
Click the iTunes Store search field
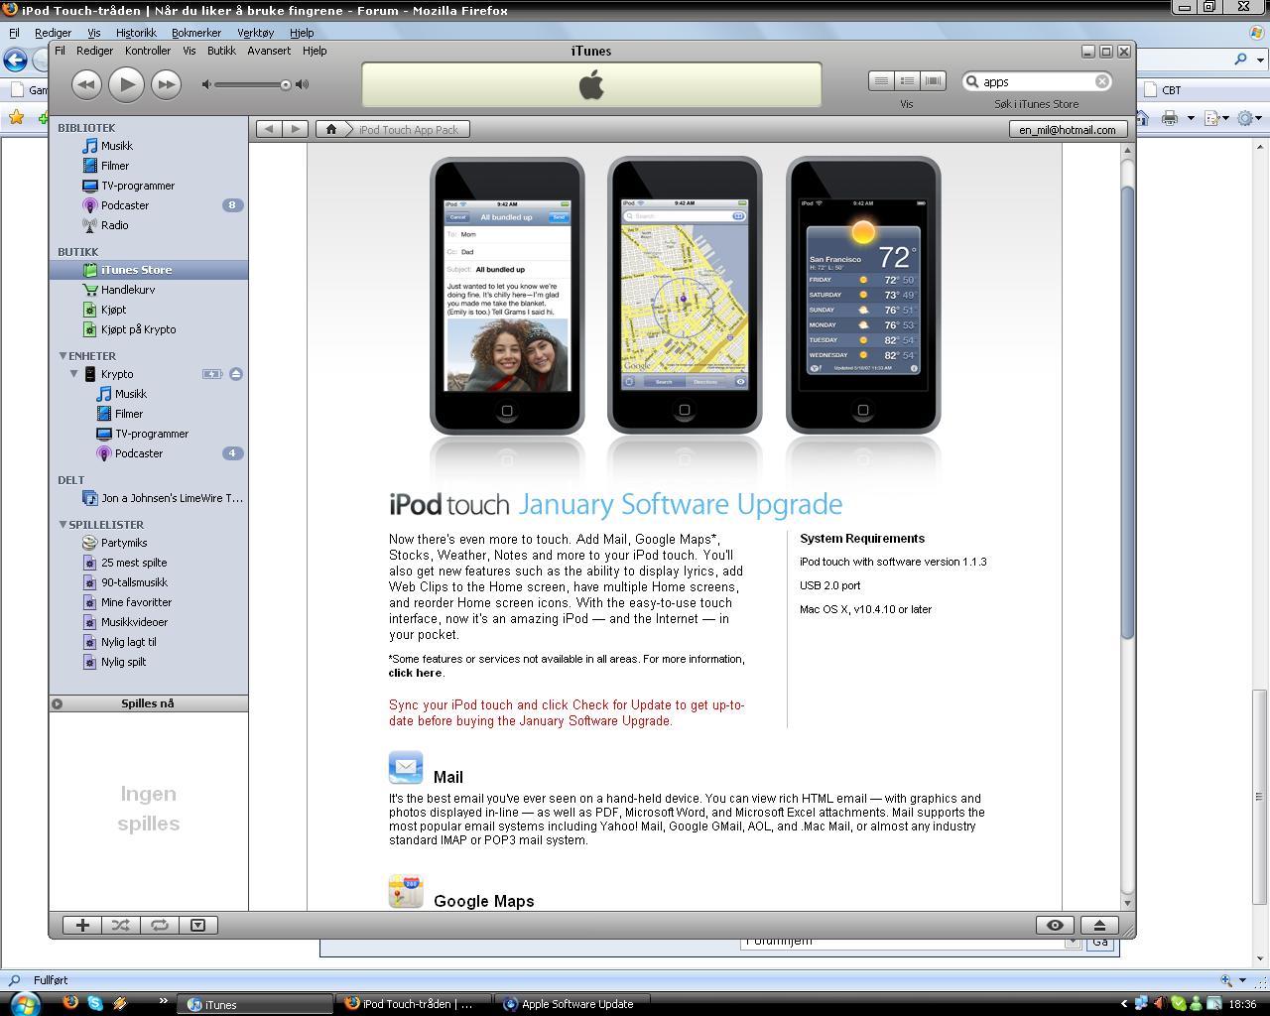click(x=1038, y=81)
